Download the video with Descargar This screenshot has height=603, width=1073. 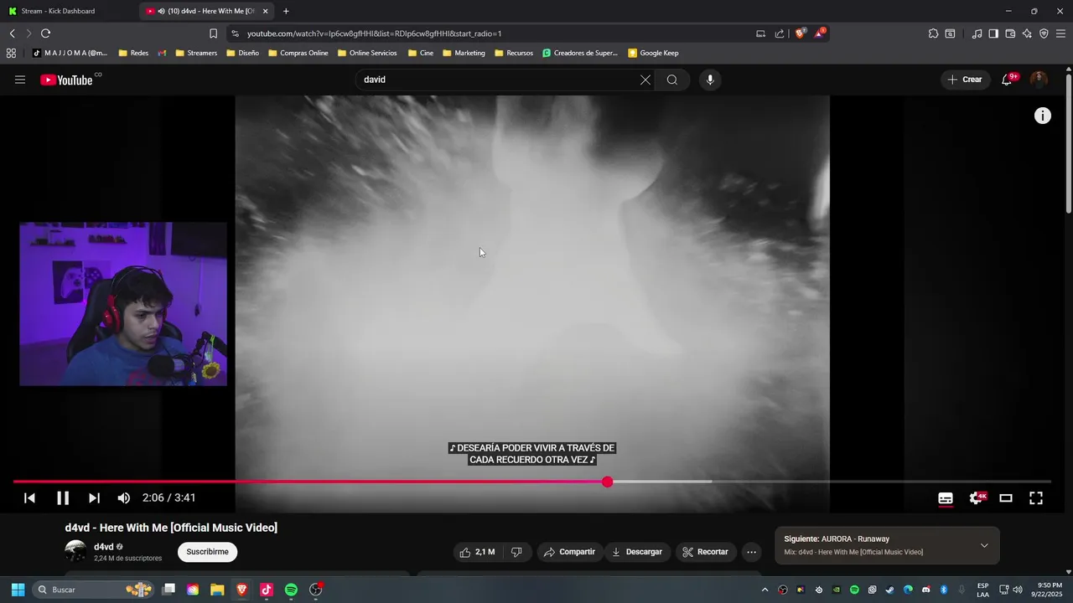[637, 552]
